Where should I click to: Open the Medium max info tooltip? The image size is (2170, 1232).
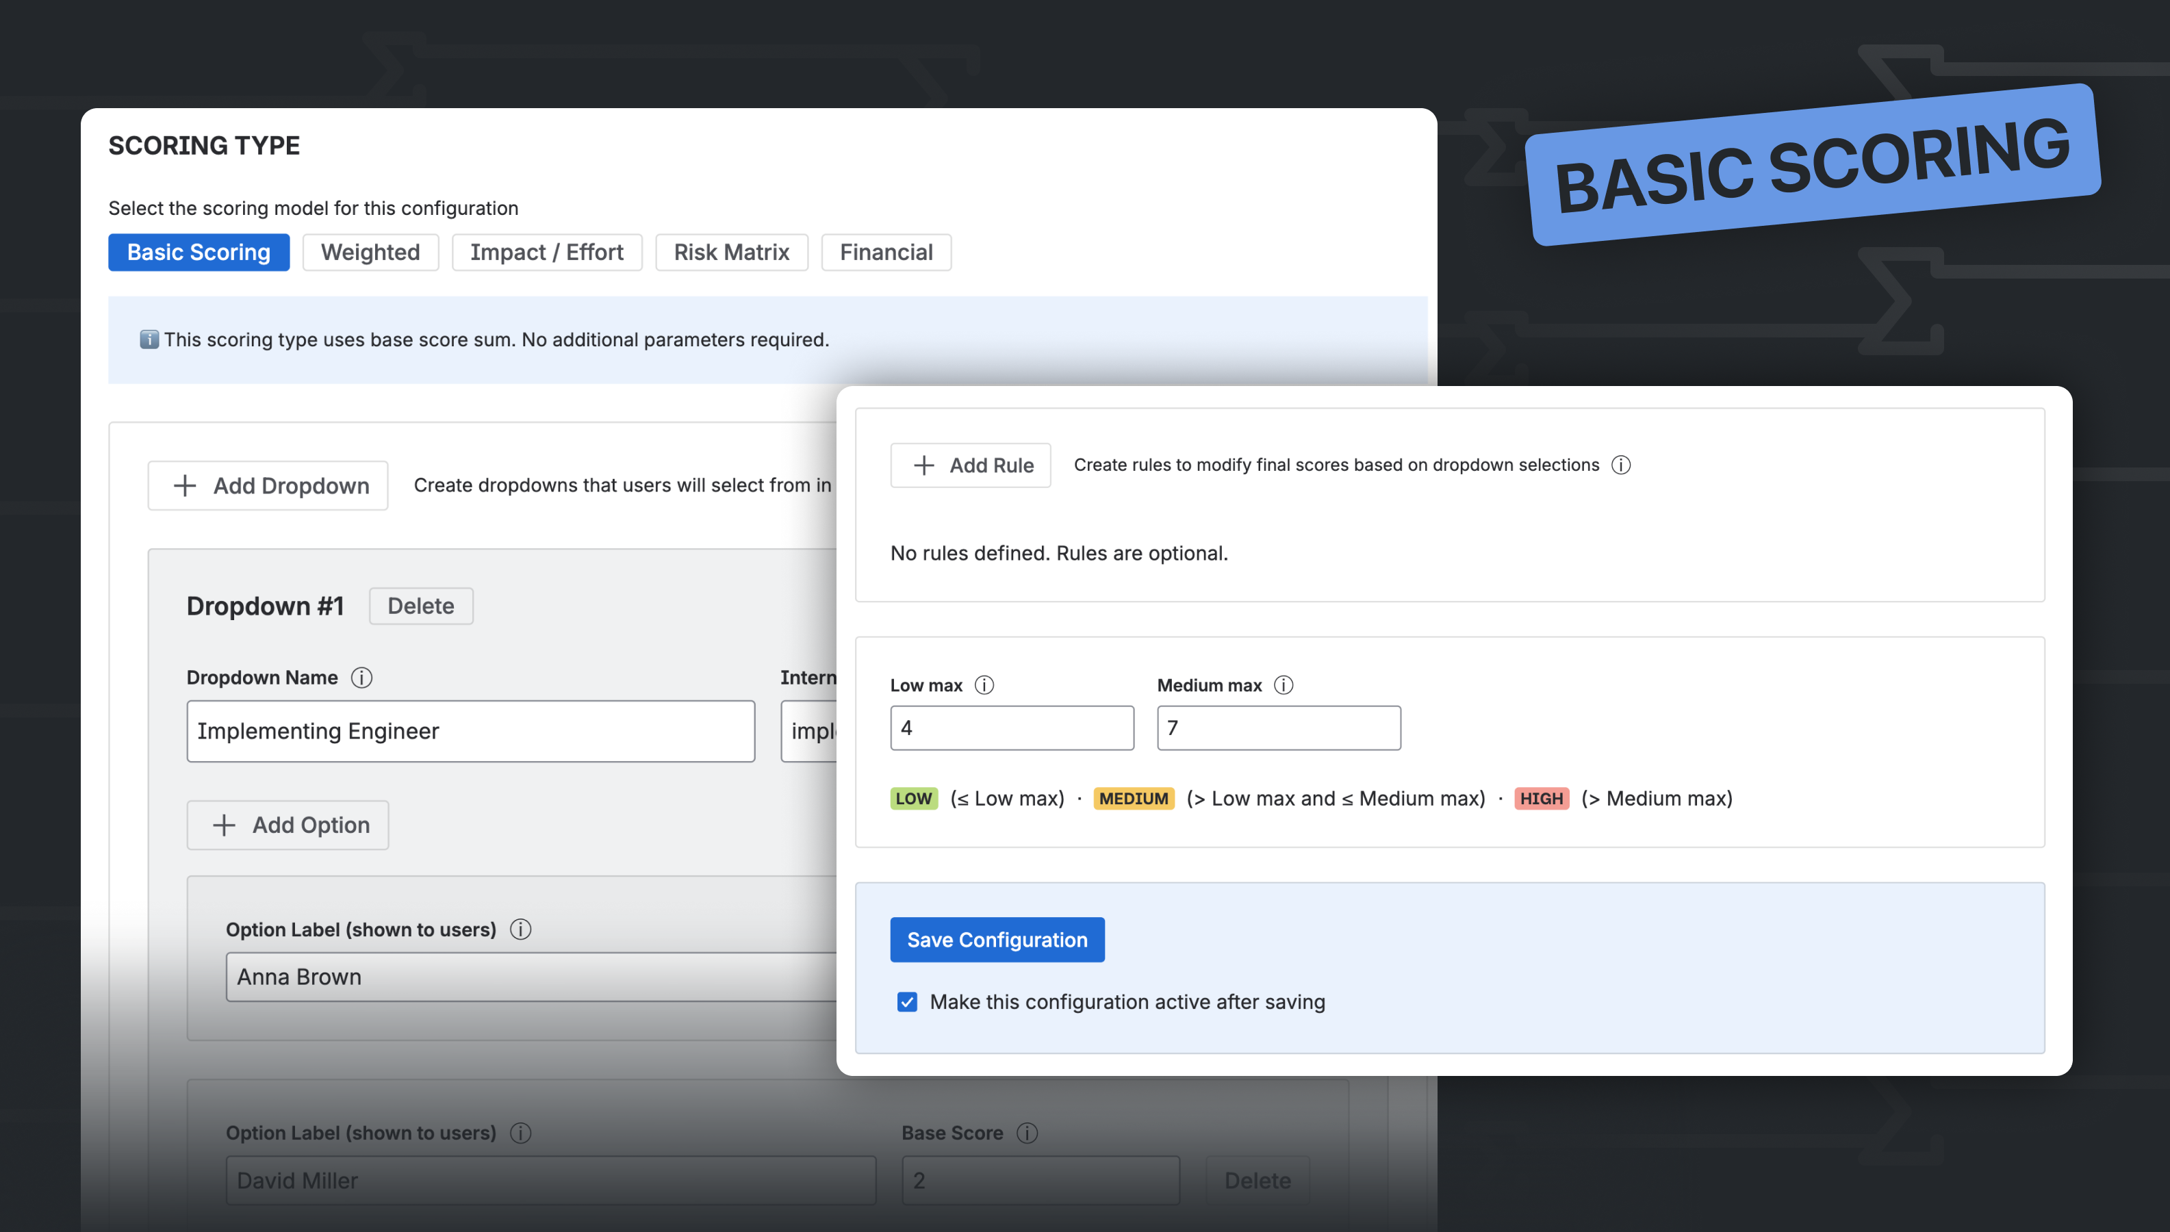click(x=1284, y=685)
